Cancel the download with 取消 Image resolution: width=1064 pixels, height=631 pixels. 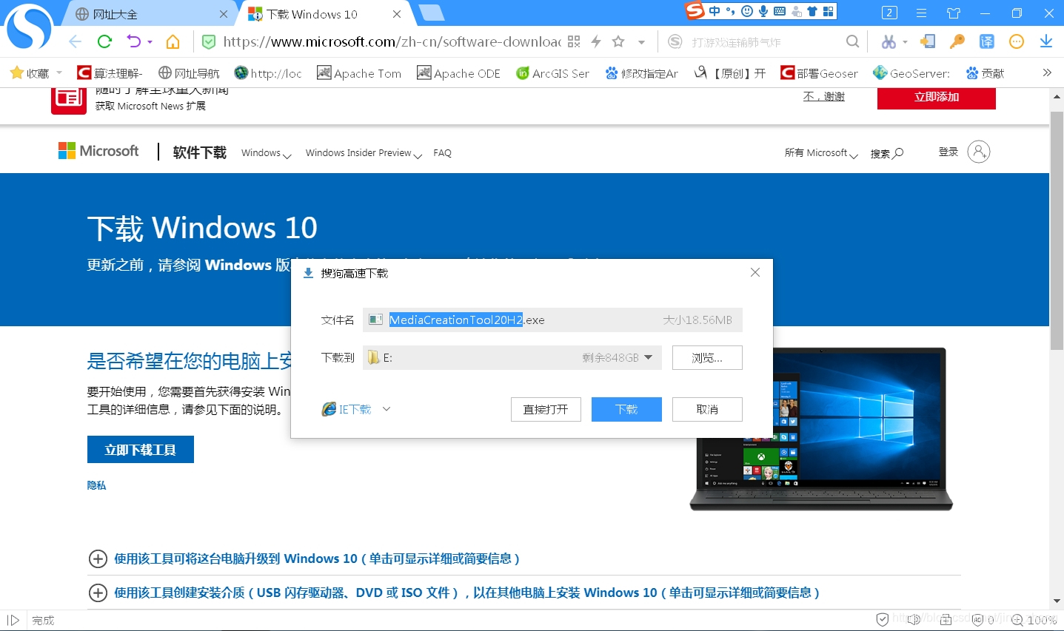[x=707, y=409]
